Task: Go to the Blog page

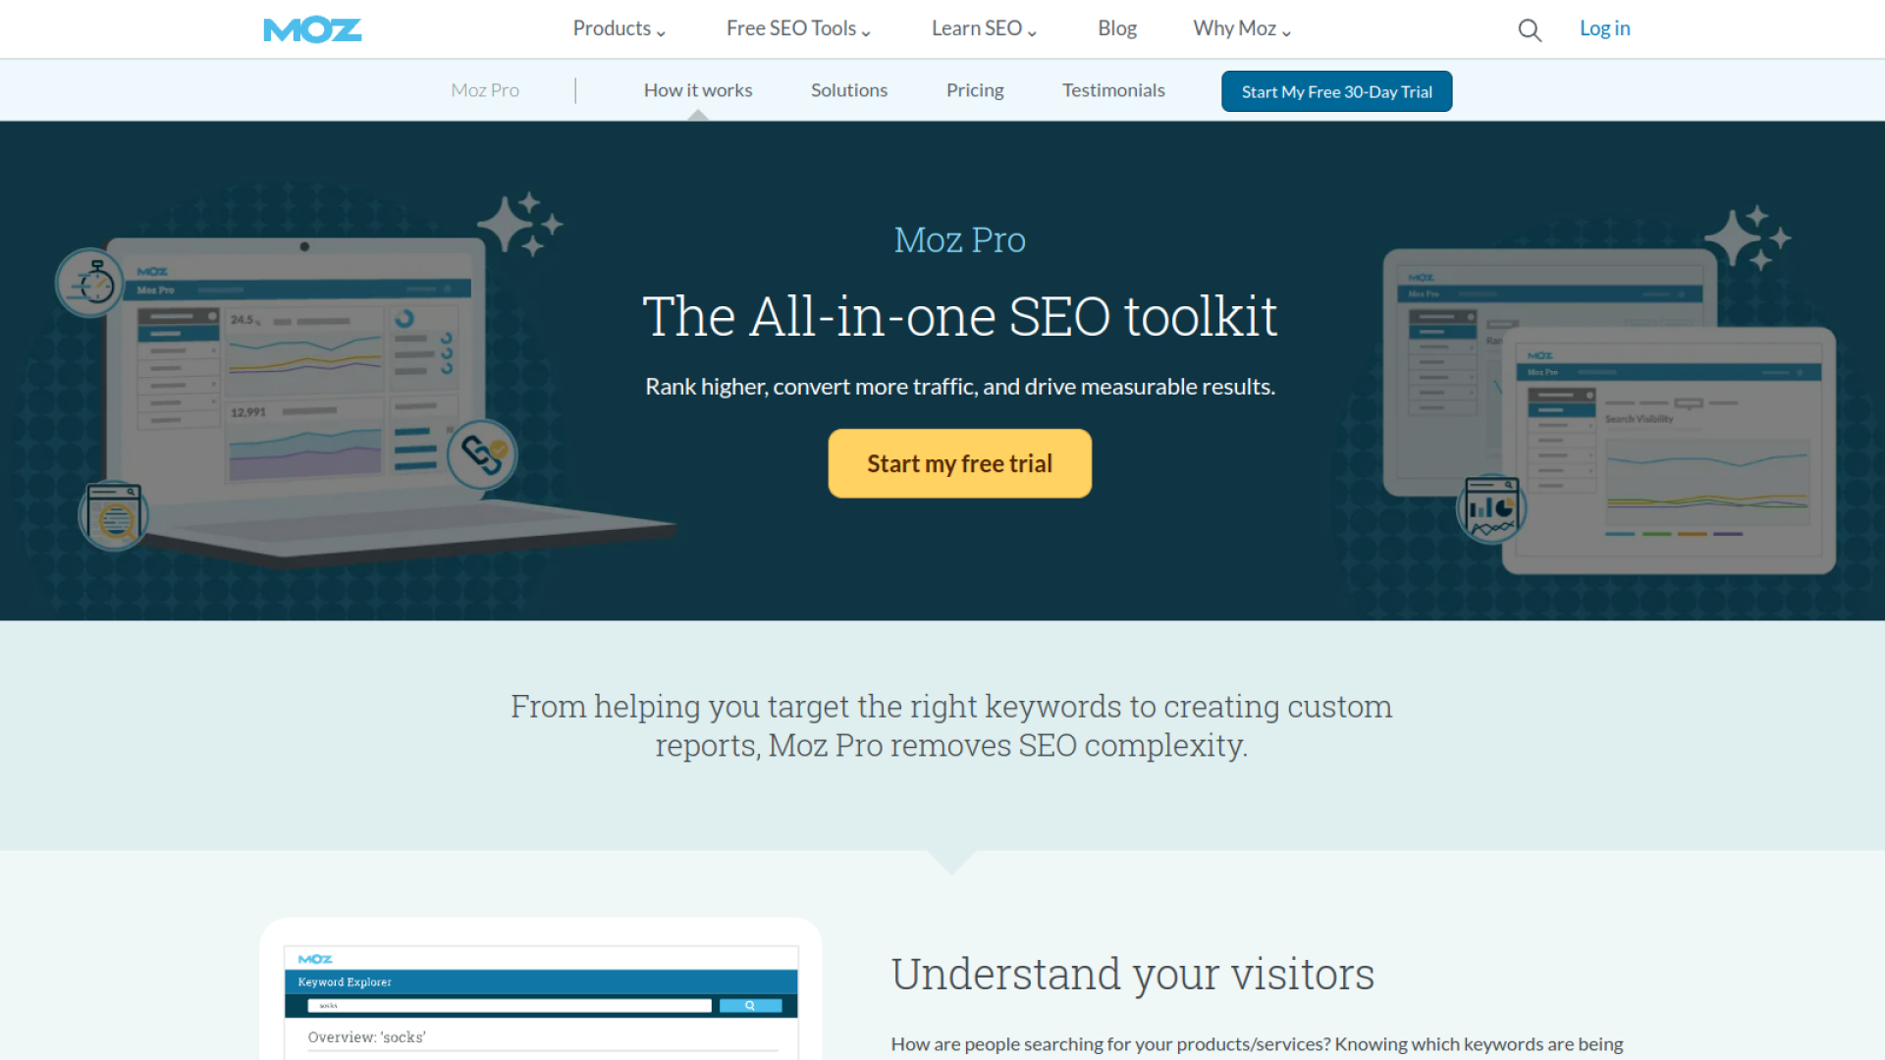Action: click(x=1117, y=28)
